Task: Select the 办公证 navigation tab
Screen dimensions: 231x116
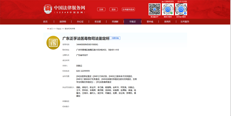Action: (x=80, y=22)
